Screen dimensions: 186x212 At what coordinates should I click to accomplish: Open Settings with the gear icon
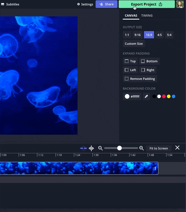(x=85, y=4)
